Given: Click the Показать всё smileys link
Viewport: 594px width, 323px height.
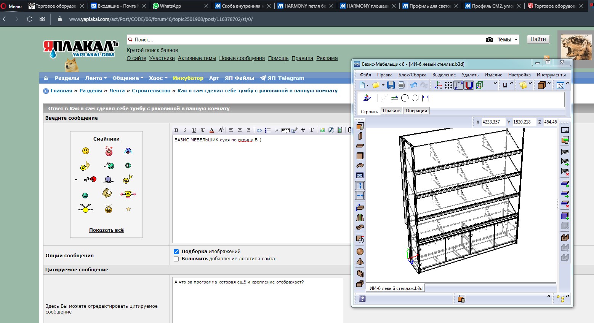Looking at the screenshot, I should pos(106,230).
